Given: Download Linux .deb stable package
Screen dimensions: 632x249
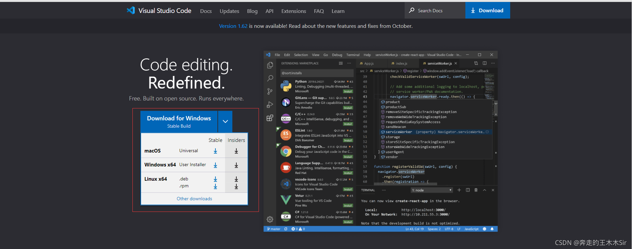Looking at the screenshot, I should (x=215, y=179).
